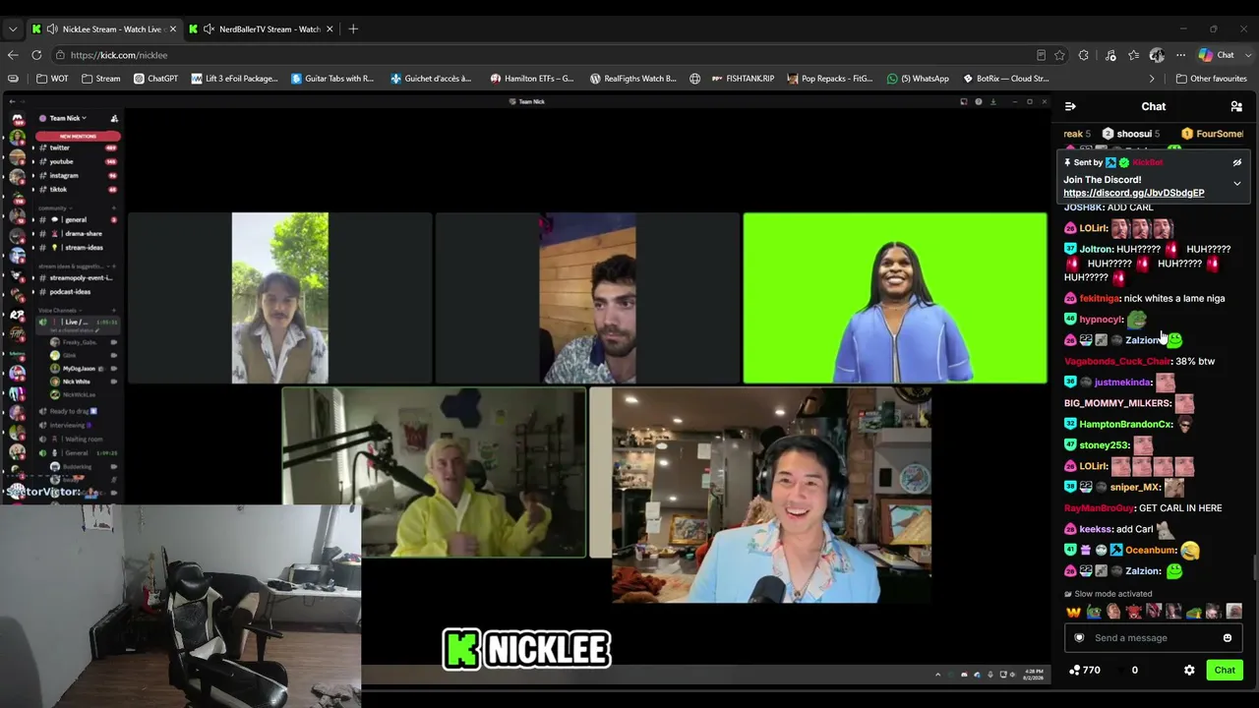Viewport: 1259px width, 708px height.
Task: Open the chat users list icon
Action: pyautogui.click(x=1236, y=106)
